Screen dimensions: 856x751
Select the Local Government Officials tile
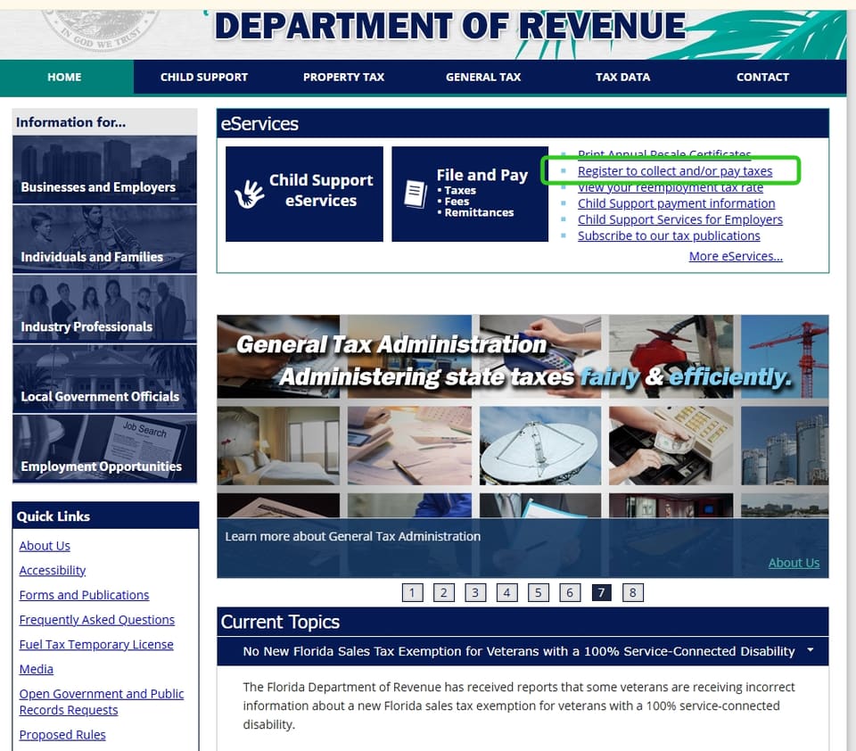coord(104,379)
